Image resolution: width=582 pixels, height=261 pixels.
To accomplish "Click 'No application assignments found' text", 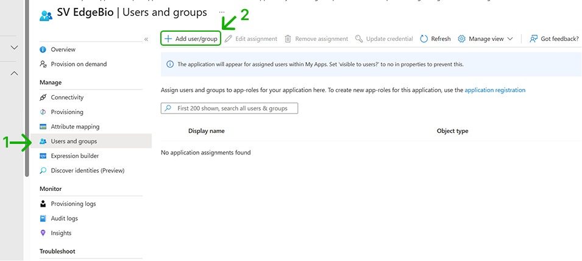I will (205, 152).
